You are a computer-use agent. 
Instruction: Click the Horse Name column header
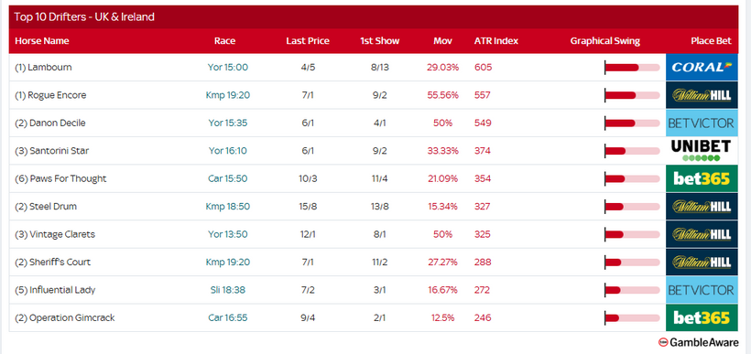42,41
